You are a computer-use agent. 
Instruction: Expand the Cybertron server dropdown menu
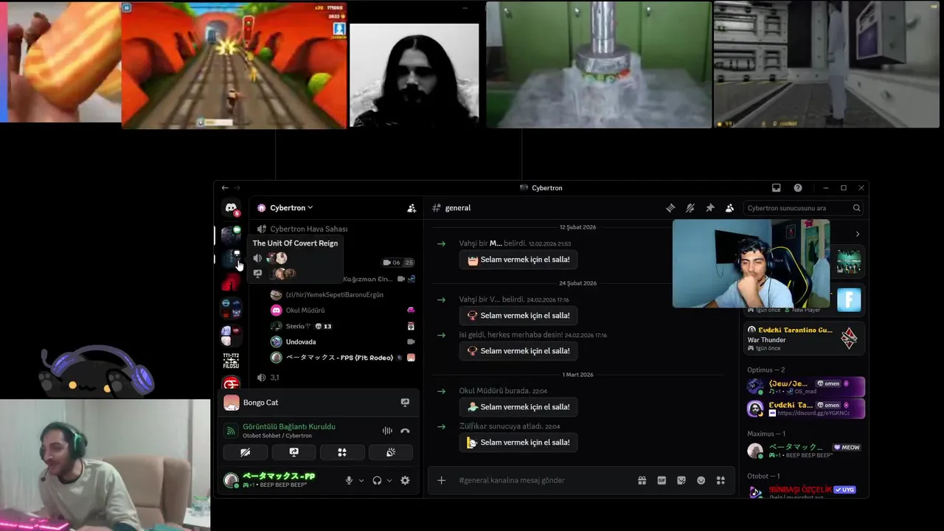(310, 208)
